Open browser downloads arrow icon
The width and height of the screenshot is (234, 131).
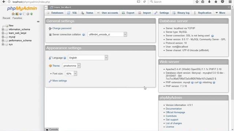click(209, 2)
